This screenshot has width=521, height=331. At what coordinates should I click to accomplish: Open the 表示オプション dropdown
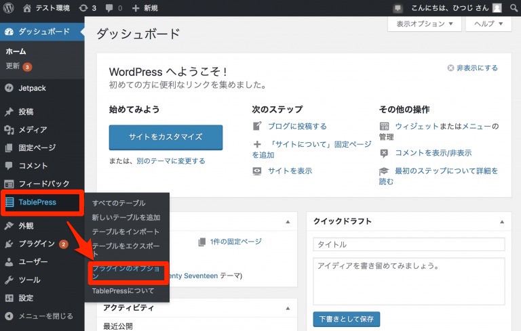click(425, 24)
